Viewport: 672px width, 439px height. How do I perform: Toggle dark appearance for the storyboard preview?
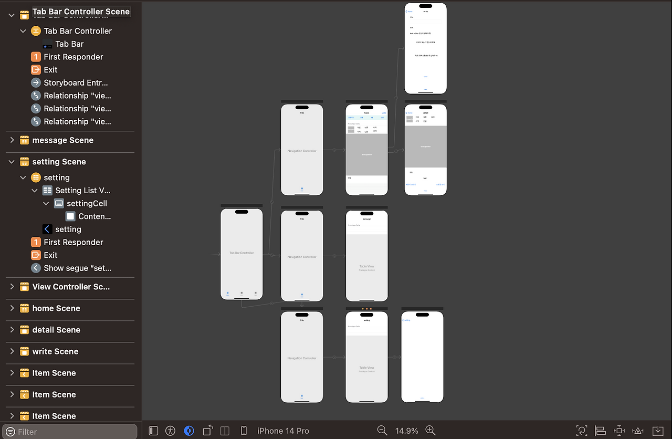pos(188,430)
